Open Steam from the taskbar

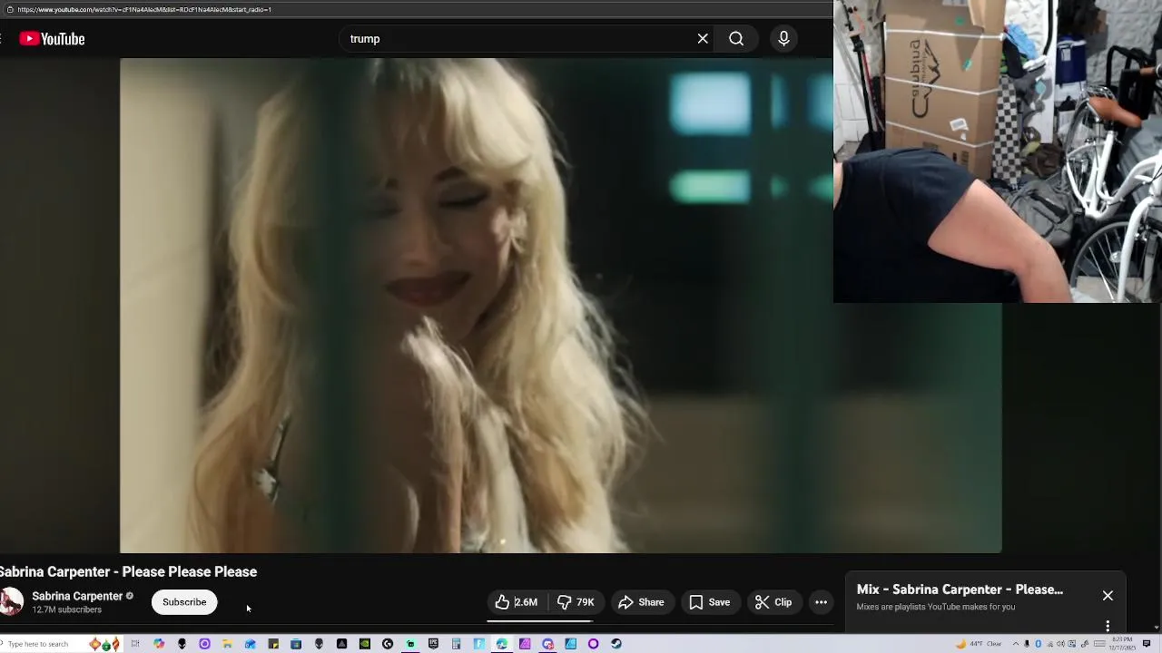pos(616,644)
